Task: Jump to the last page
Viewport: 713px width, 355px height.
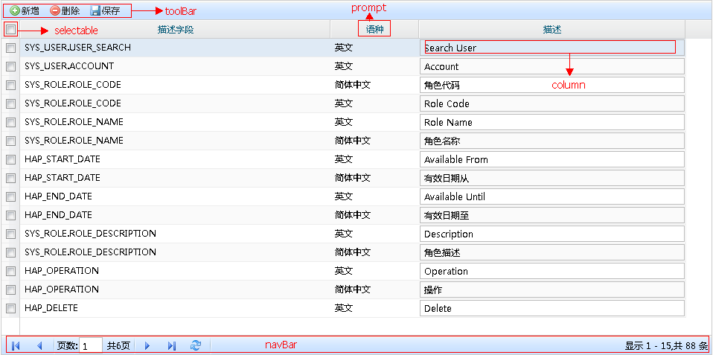Action: (171, 345)
